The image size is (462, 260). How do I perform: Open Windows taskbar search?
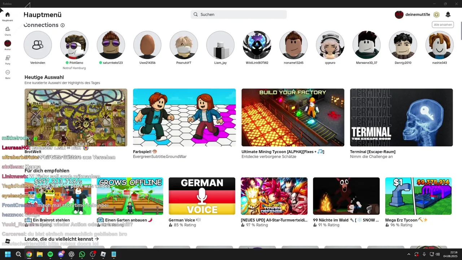click(18, 254)
